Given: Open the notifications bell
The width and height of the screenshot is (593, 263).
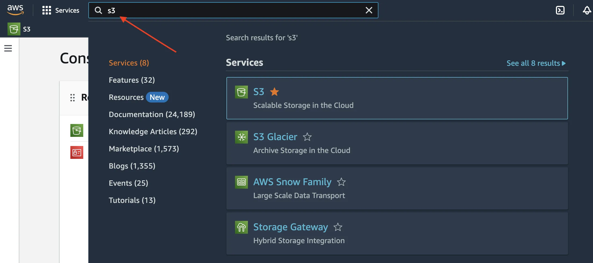Looking at the screenshot, I should pos(587,10).
